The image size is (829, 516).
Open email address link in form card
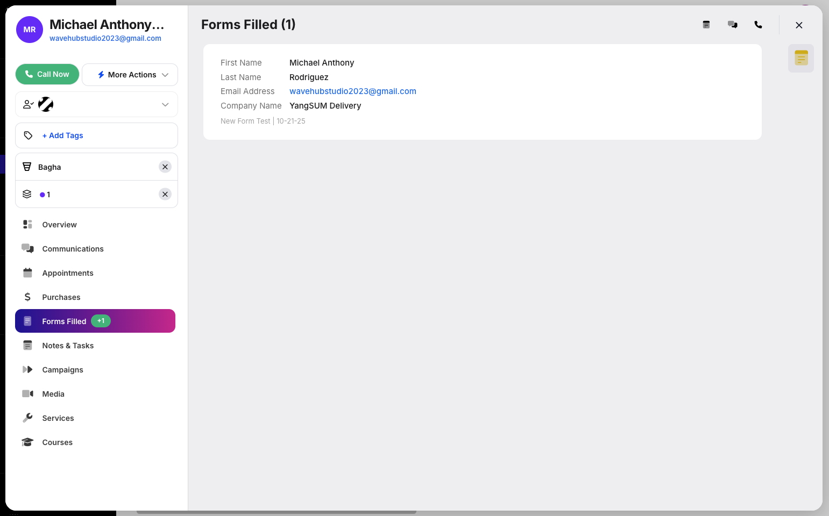click(353, 91)
